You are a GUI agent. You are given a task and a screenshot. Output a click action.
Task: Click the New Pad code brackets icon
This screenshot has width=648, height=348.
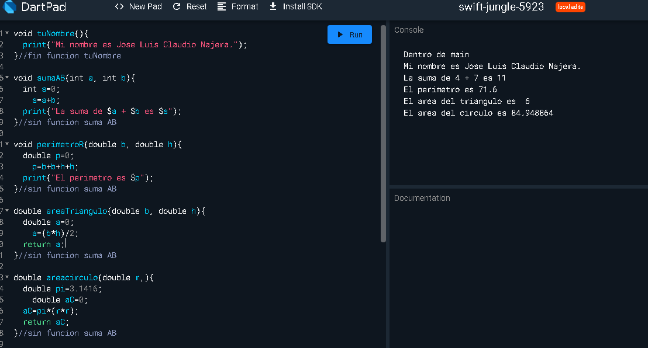(119, 6)
